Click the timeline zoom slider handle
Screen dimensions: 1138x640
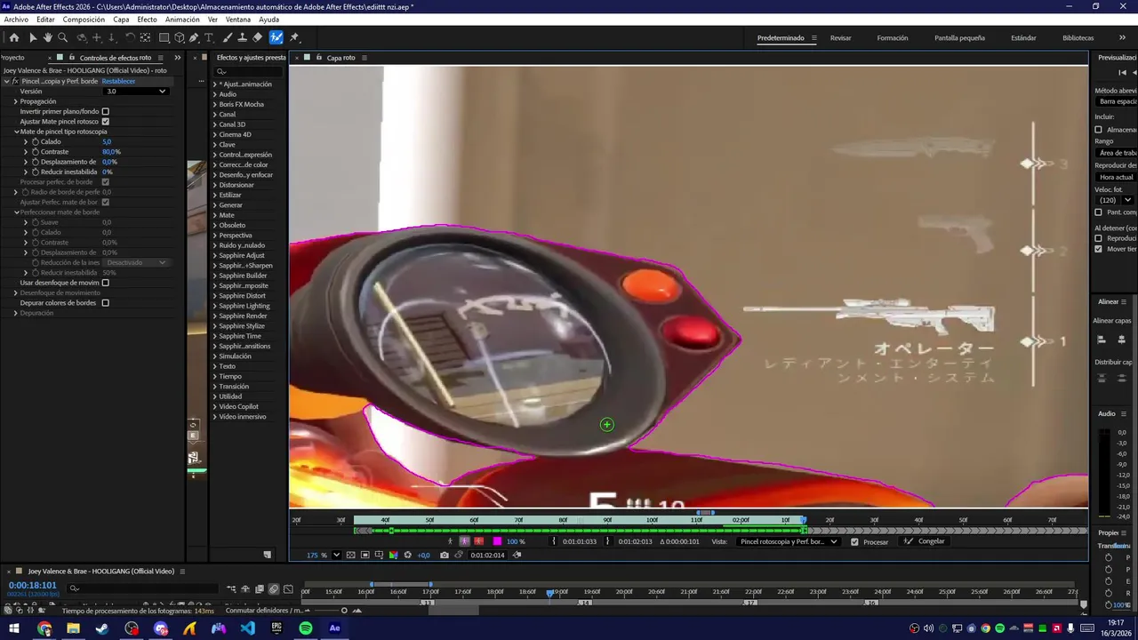(344, 611)
